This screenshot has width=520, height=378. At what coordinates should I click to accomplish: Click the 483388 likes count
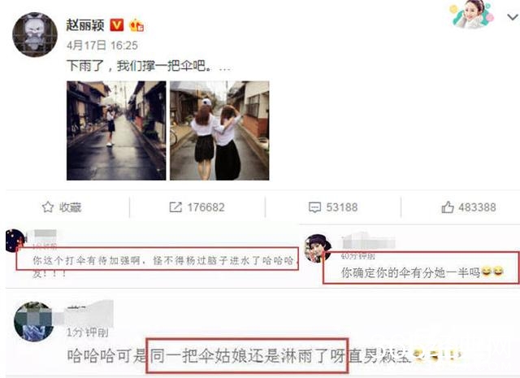click(477, 207)
